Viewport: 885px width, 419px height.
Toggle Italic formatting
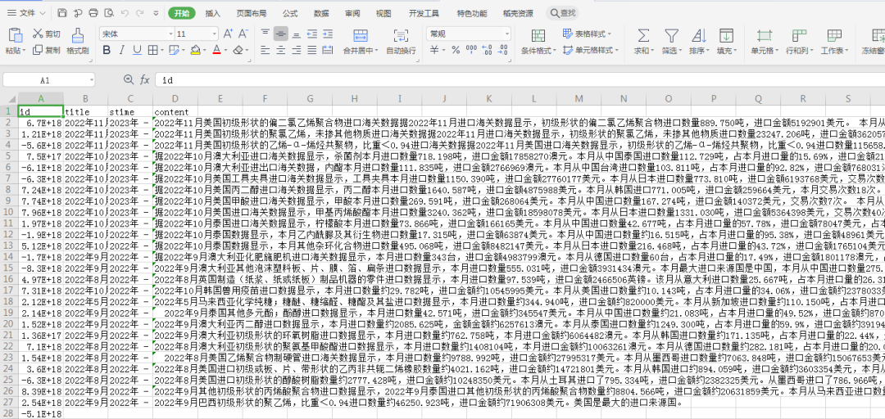click(x=122, y=50)
